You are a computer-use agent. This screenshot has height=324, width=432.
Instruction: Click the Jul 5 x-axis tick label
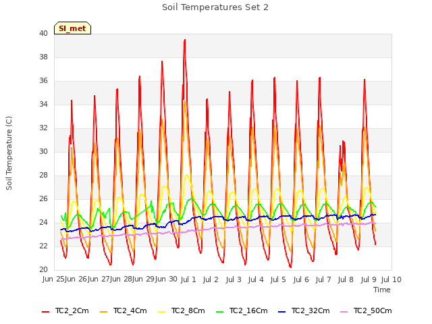278,279
